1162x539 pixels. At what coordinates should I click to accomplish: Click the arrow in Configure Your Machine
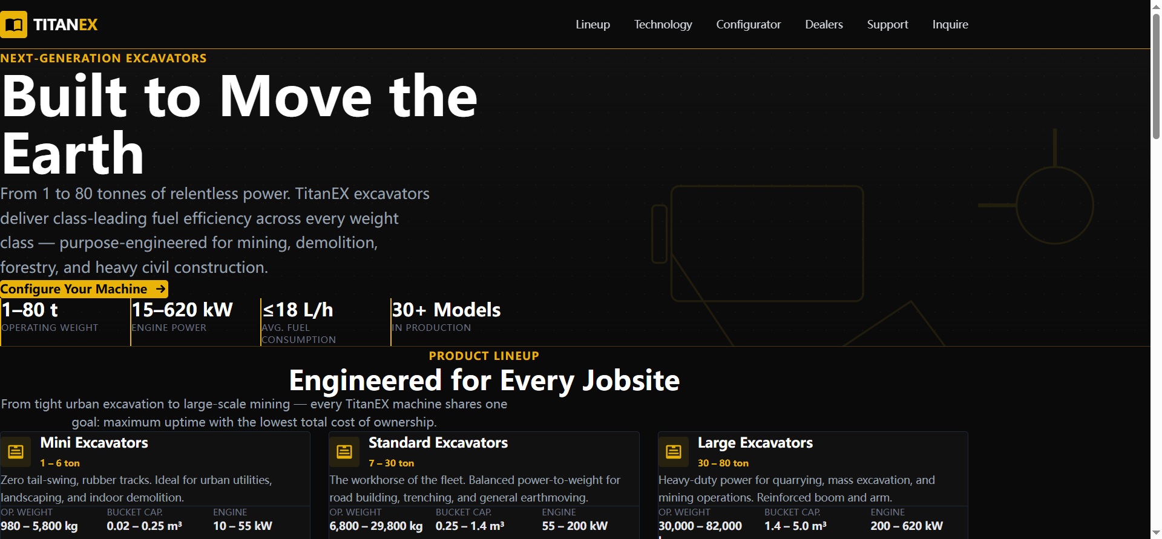tap(160, 289)
